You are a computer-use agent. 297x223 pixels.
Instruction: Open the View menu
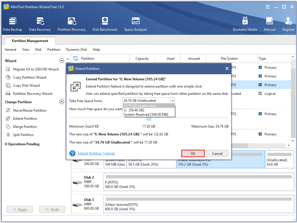26,50
